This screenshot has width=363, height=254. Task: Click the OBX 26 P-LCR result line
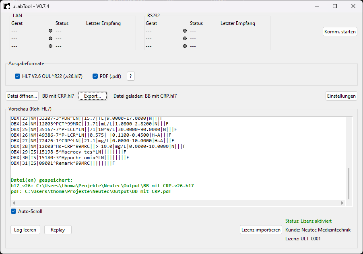click(91, 135)
